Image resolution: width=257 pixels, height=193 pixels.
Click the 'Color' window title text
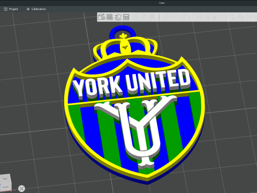pyautogui.click(x=162, y=3)
